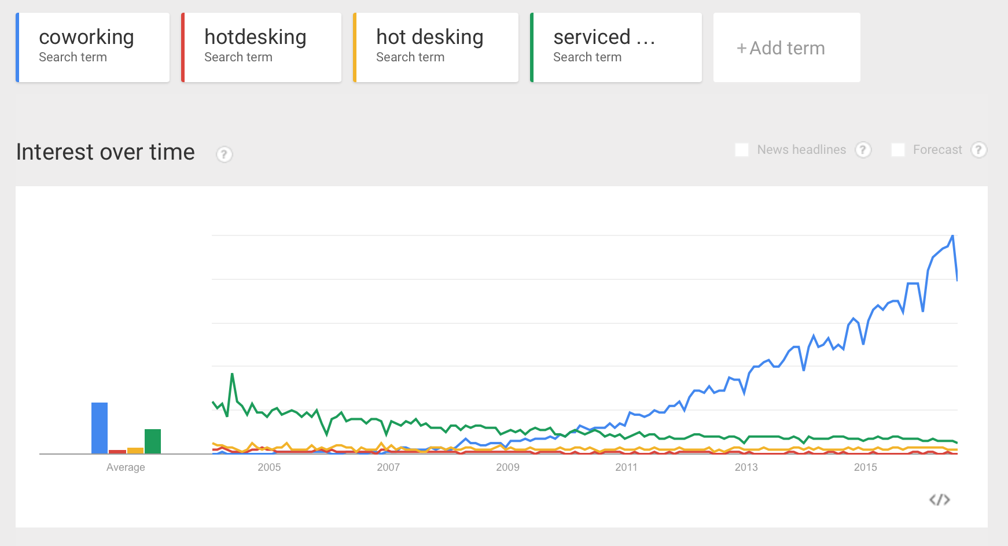Click the blue coworking average bar
This screenshot has width=1008, height=546.
[100, 428]
